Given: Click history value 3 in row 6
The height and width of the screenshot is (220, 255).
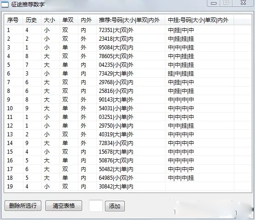Looking at the screenshot, I should click(x=27, y=74).
